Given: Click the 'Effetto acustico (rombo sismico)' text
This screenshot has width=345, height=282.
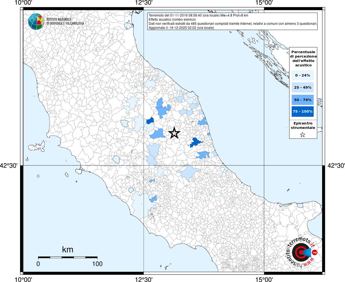Looking at the screenshot, I should click(172, 20).
